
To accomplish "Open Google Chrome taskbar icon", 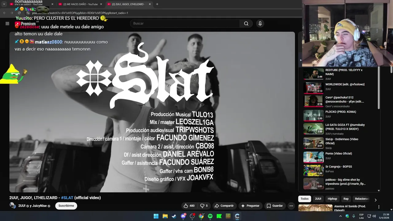I will click(x=201, y=216).
